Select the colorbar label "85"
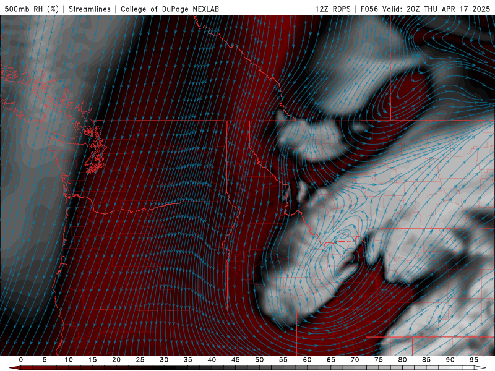The image size is (495, 371). [x=426, y=360]
